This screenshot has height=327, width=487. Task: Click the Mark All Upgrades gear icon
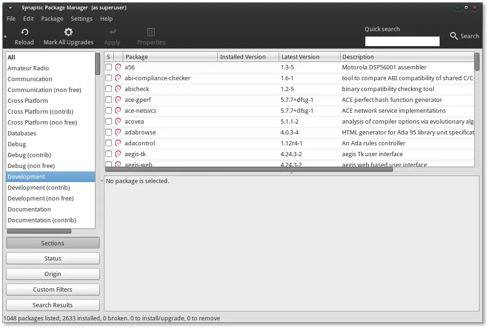(68, 32)
